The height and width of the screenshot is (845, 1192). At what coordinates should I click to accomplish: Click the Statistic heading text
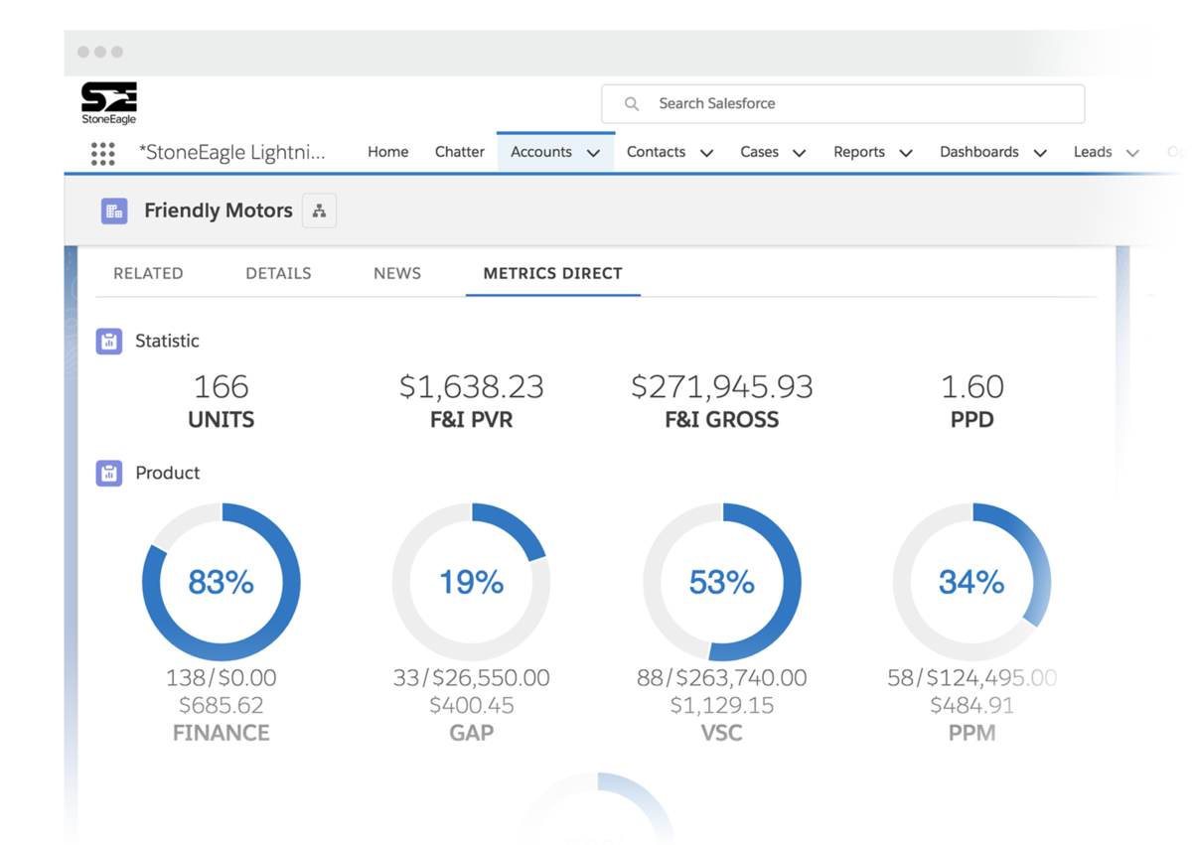(168, 341)
